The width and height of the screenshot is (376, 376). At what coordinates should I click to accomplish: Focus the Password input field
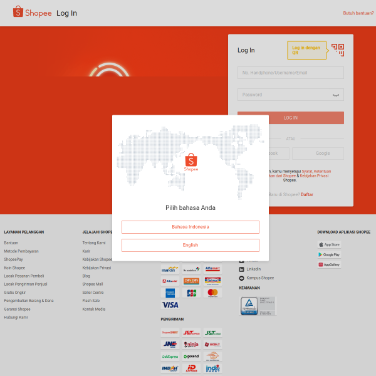[x=291, y=95]
